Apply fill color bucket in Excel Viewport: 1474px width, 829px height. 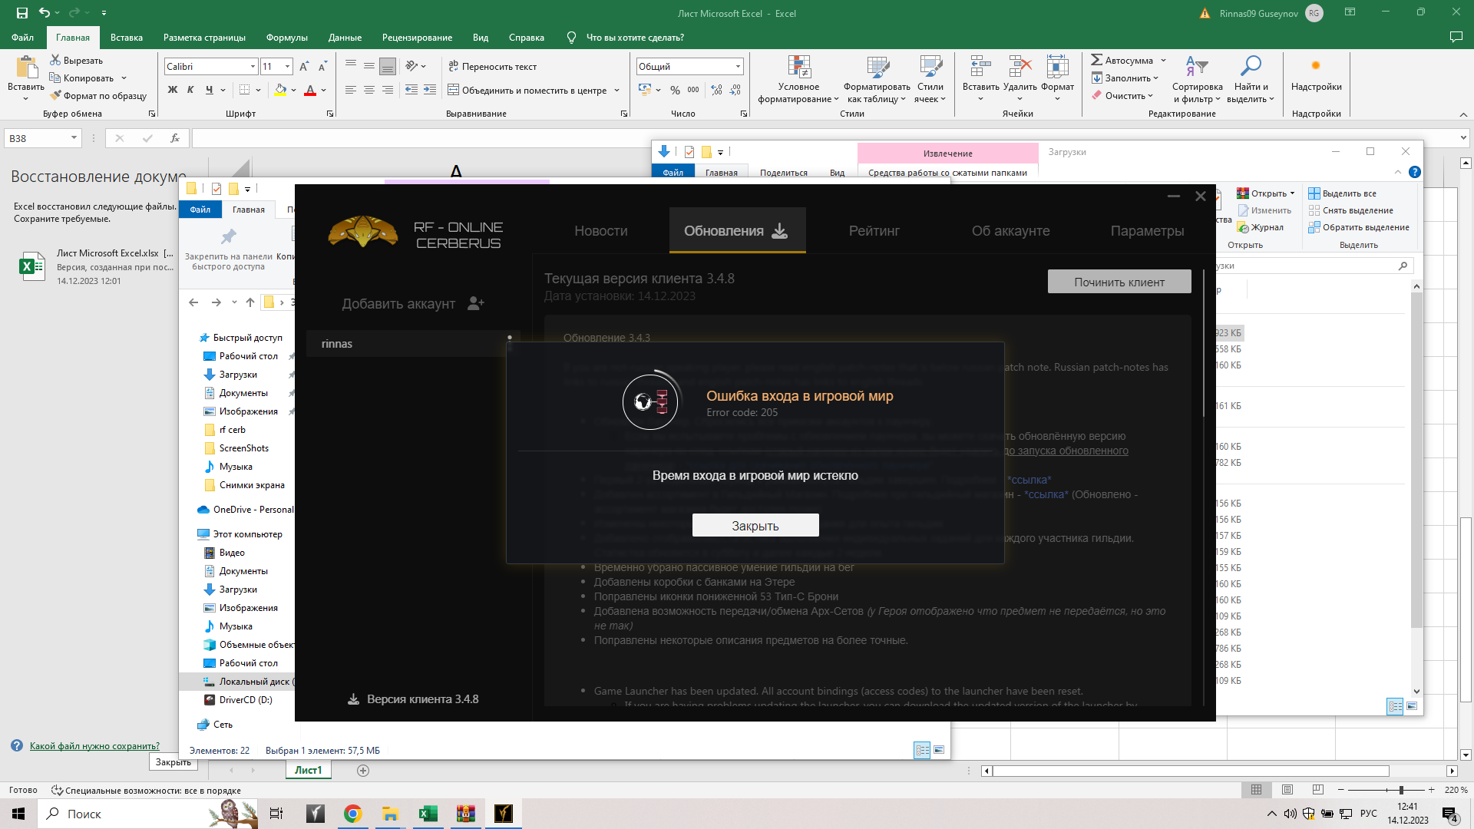[x=281, y=90]
